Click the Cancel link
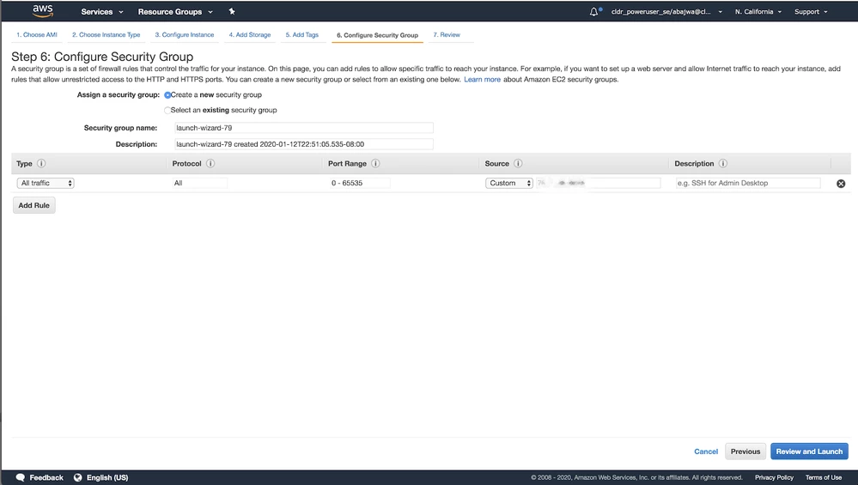Screen dimensions: 858x485 coord(706,452)
